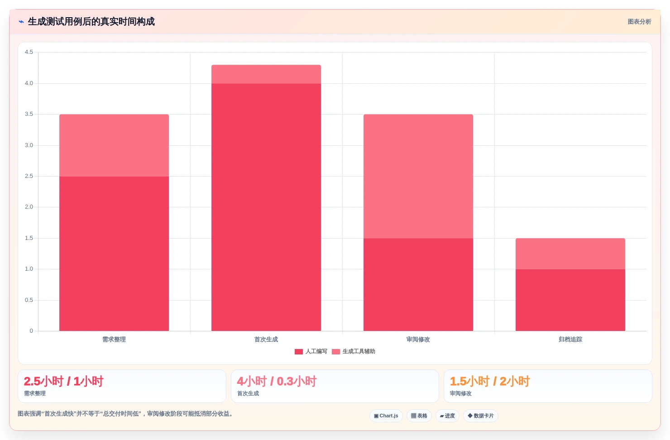Viewport: 670px width, 440px height.
Task: Click the dark red 人工编写 legend swatch
Action: [x=299, y=352]
